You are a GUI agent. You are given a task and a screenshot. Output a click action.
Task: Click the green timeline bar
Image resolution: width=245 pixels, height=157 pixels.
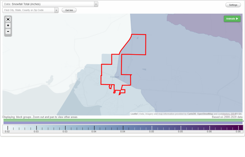pos(123,120)
